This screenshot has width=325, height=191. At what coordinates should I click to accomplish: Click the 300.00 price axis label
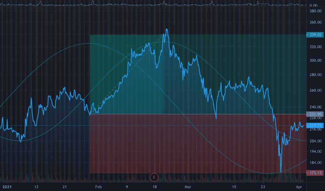click(316, 60)
